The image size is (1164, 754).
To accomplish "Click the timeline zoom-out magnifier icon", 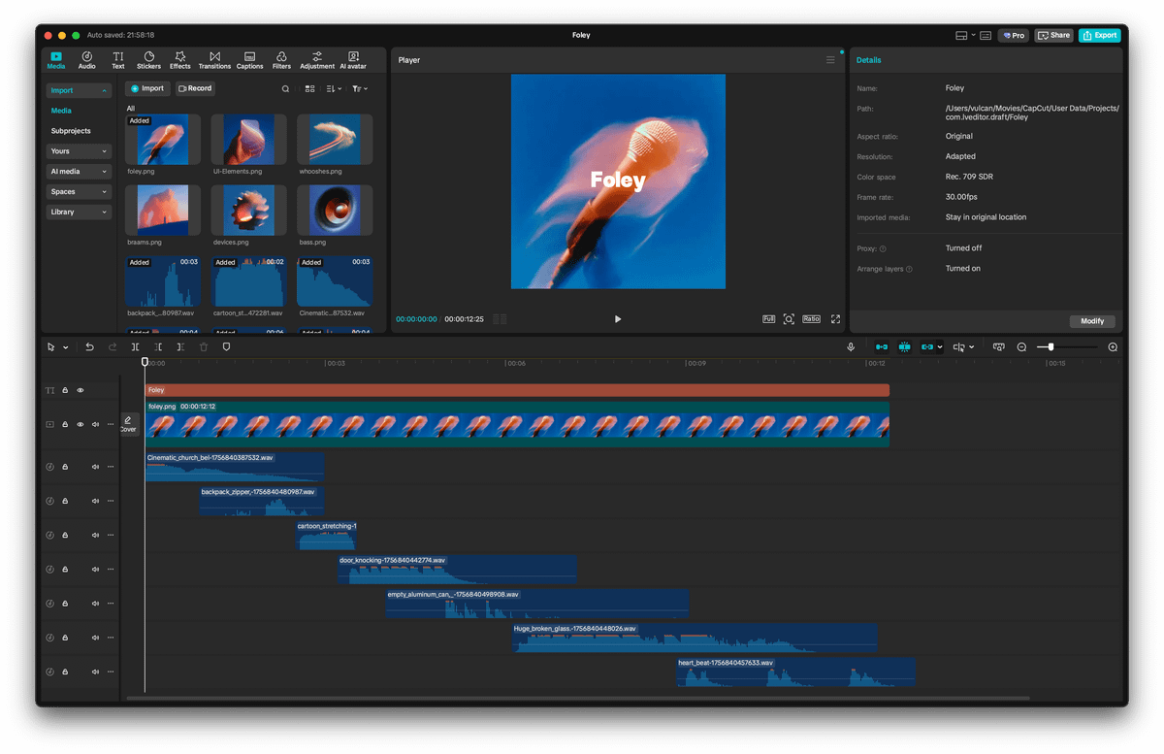I will 1021,346.
